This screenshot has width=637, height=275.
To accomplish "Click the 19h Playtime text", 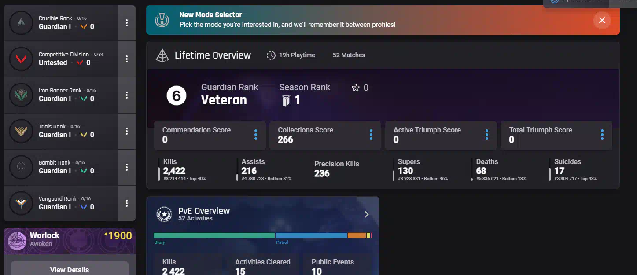I will click(x=297, y=55).
